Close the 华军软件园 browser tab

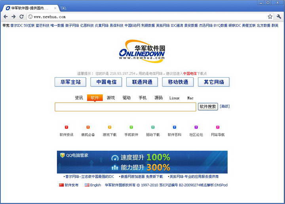pos(55,8)
